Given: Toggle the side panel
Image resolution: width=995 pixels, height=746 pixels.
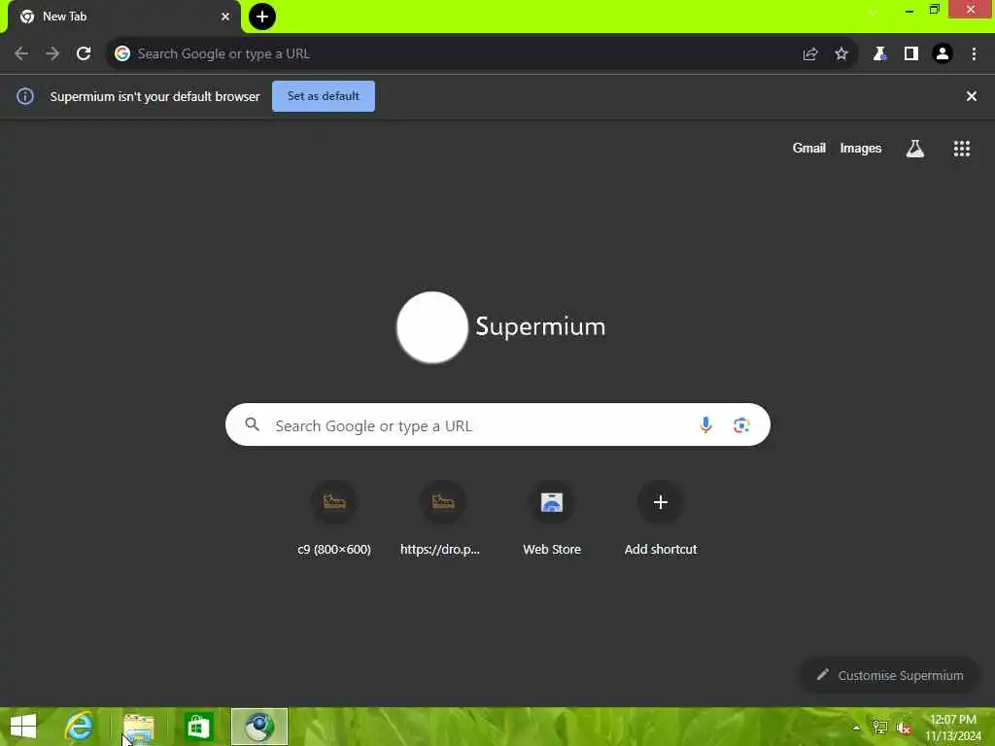Looking at the screenshot, I should coord(911,54).
